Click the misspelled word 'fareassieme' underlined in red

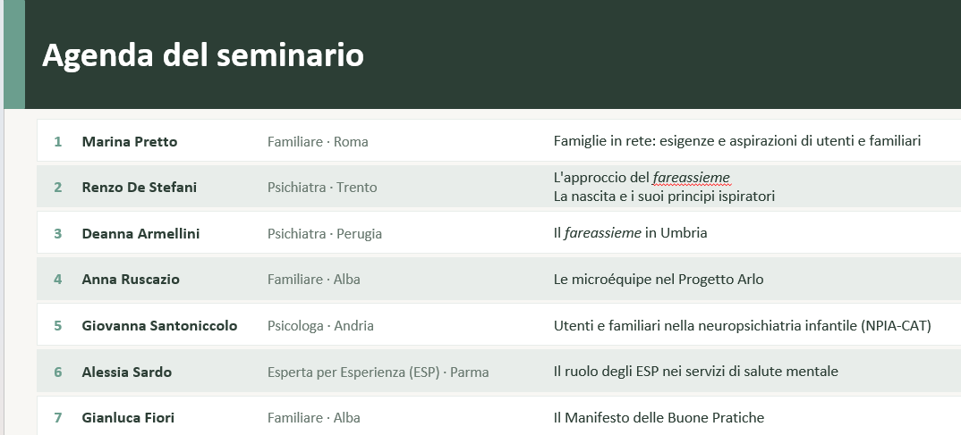[x=692, y=178]
